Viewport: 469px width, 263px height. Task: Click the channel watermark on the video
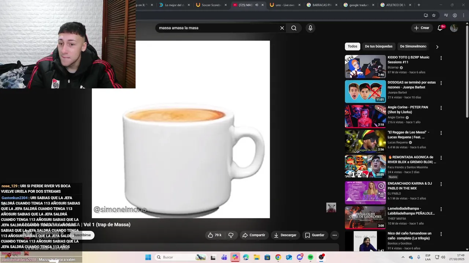click(x=331, y=207)
